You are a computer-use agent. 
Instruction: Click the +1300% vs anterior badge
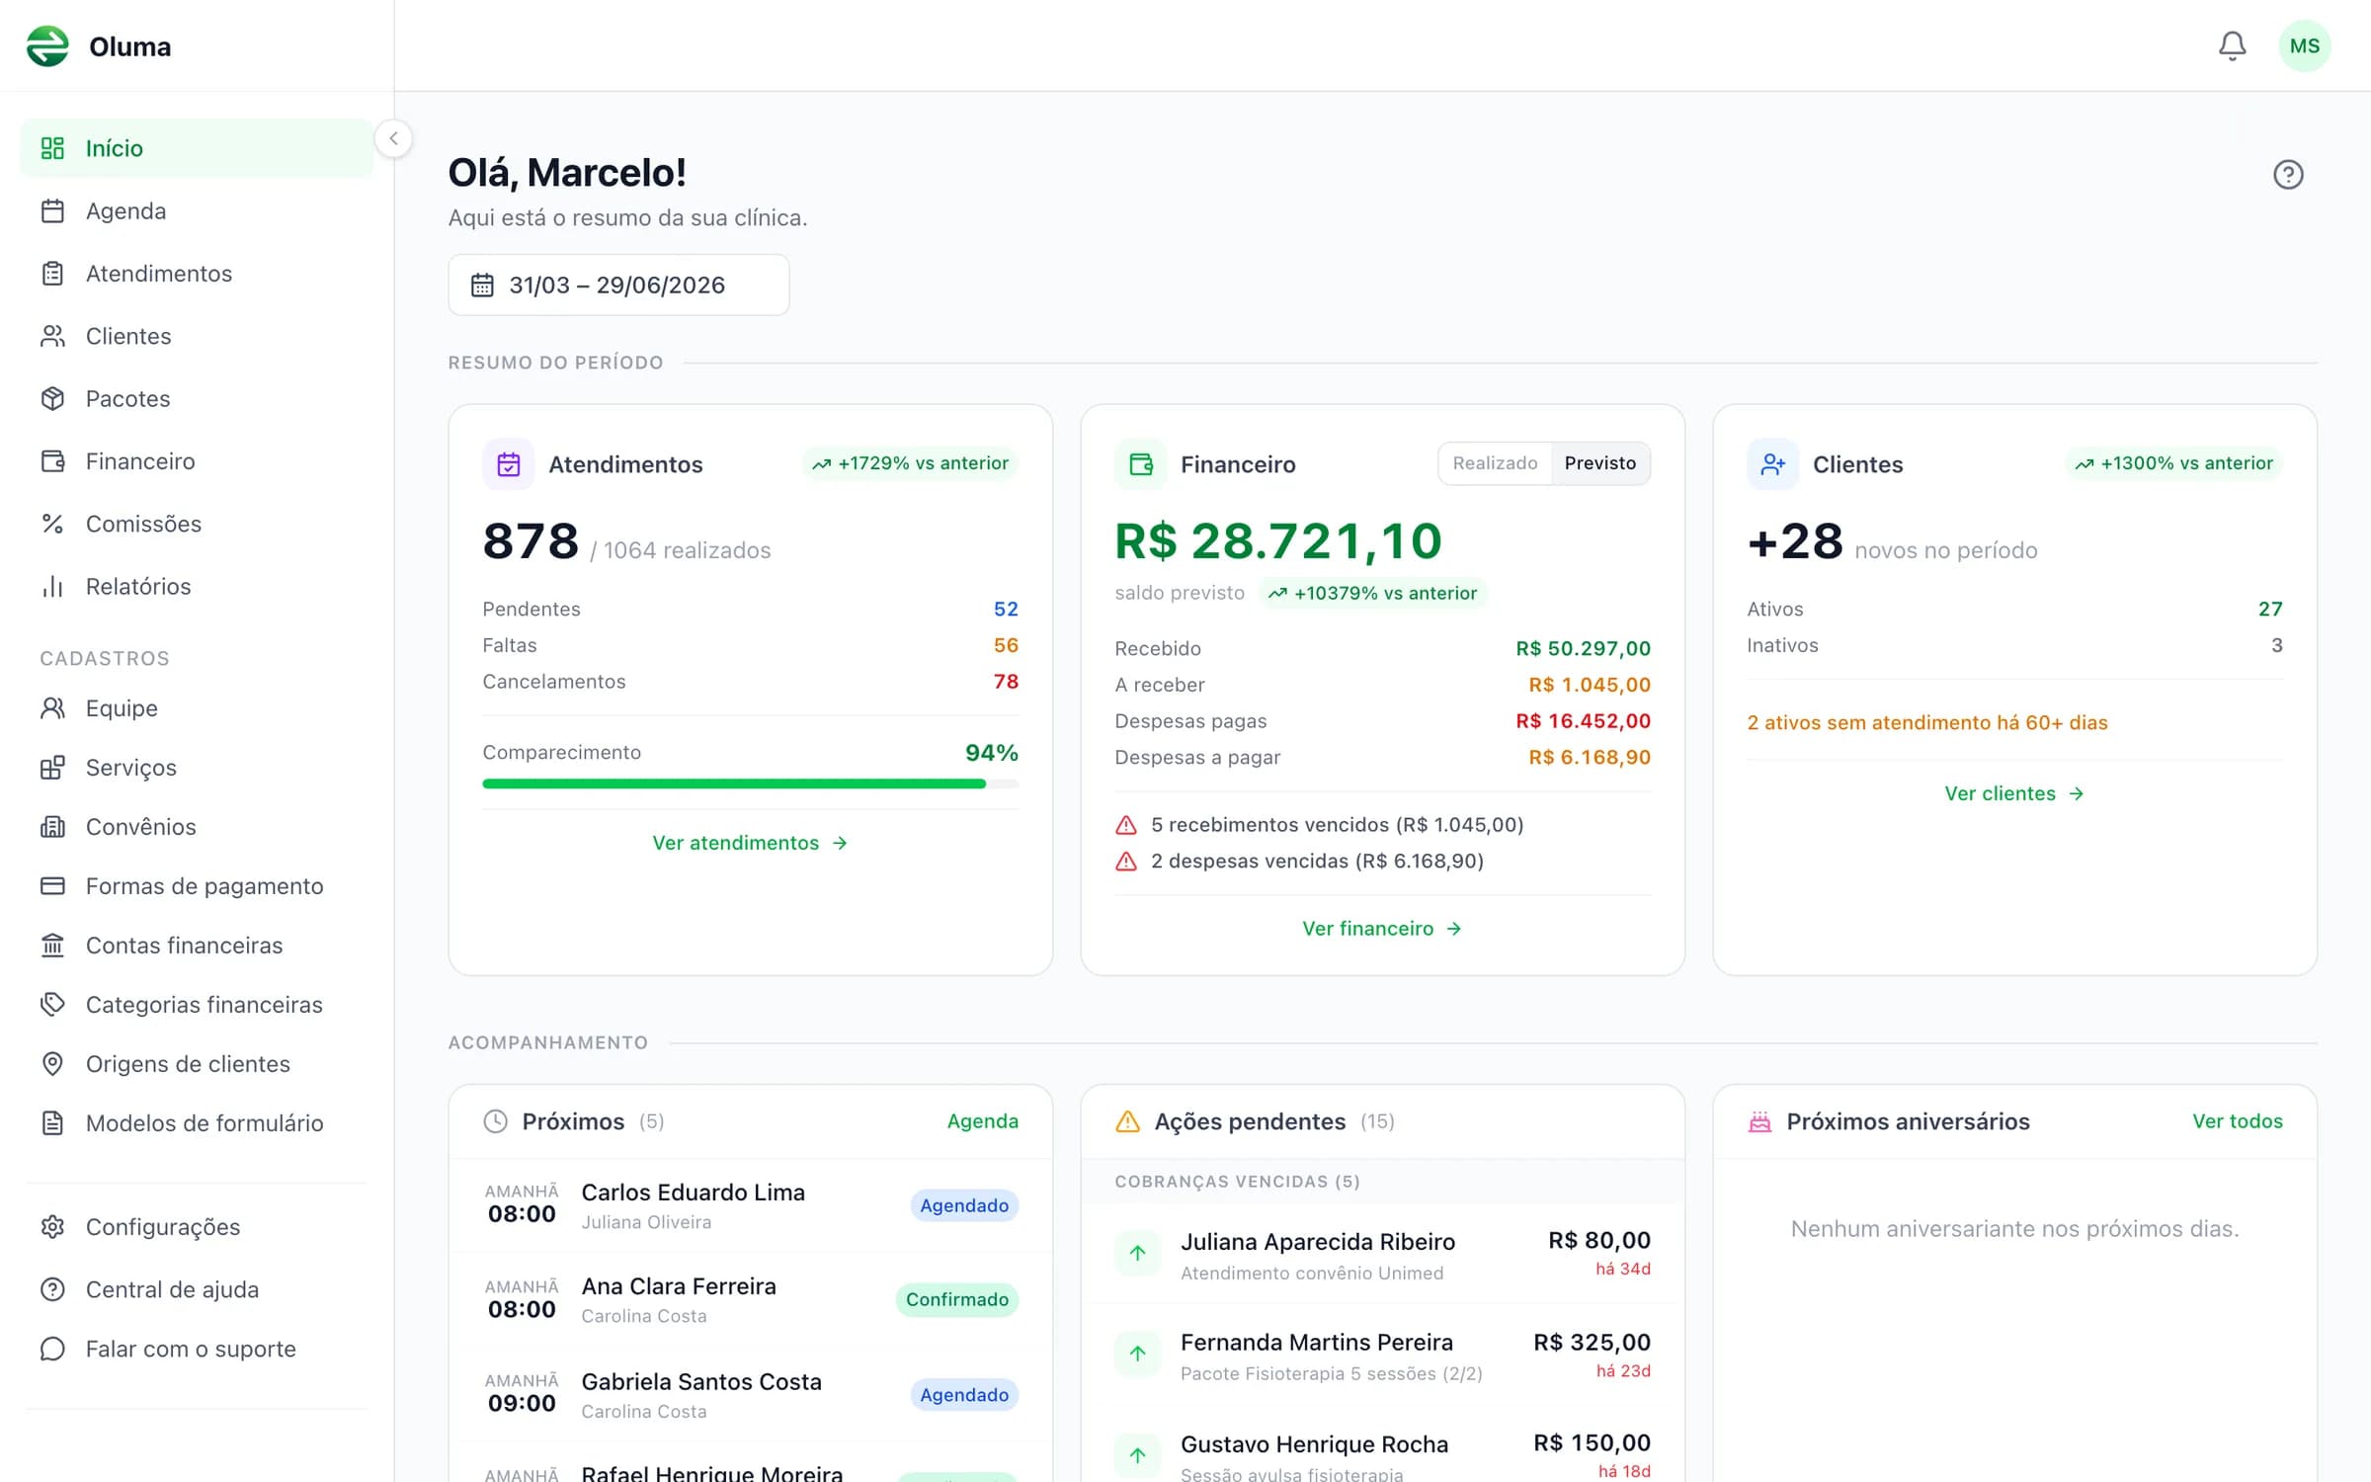click(2173, 463)
